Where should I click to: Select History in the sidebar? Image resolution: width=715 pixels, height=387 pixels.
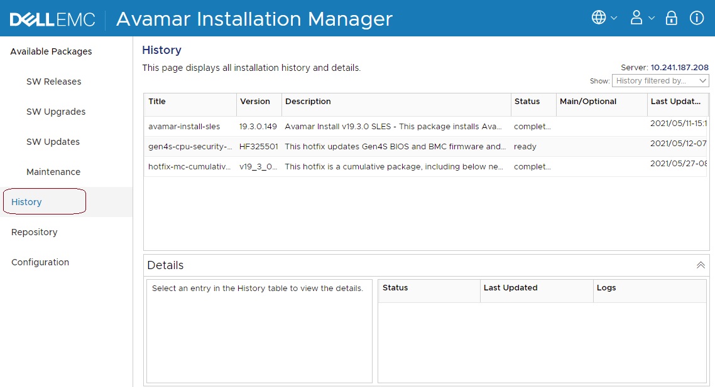(x=26, y=202)
